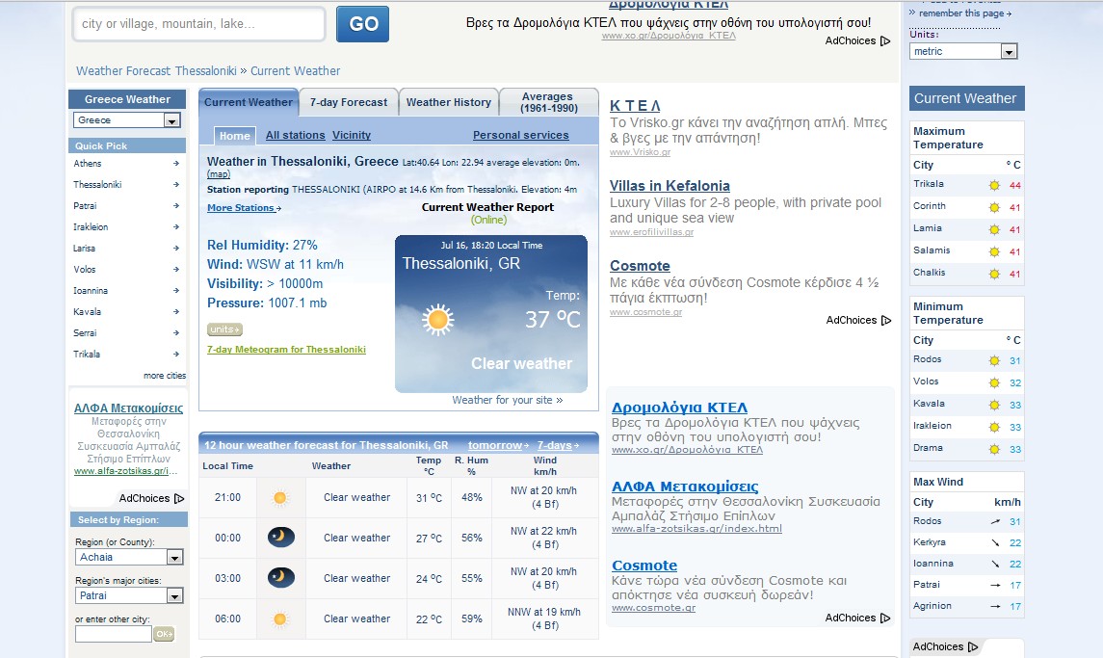
Task: Click the large sun icon for Thessaloniki
Action: [x=438, y=320]
